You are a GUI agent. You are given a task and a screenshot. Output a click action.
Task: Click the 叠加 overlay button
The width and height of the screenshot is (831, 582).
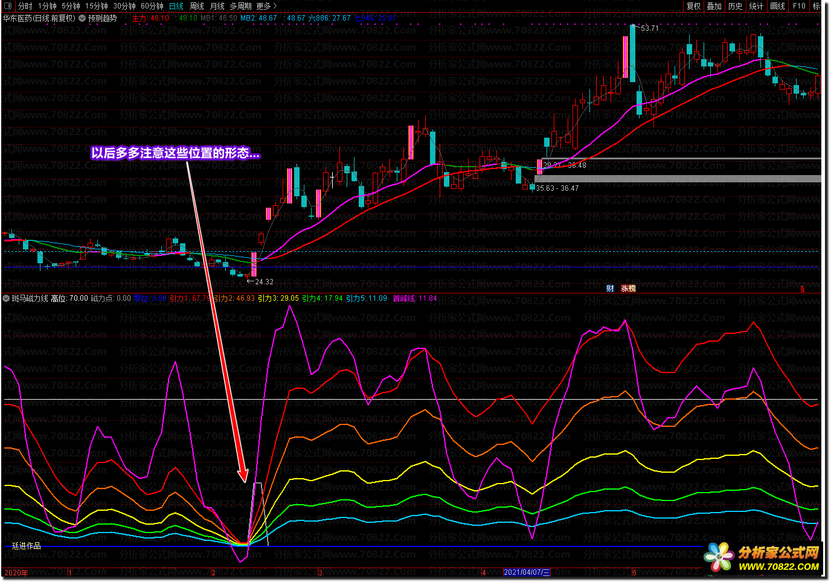click(x=714, y=6)
